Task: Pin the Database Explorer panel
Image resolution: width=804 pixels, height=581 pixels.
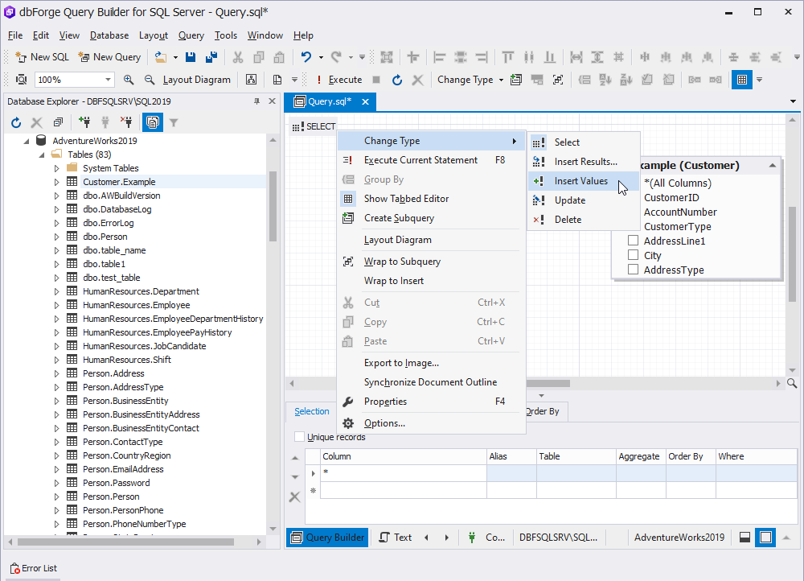Action: point(257,101)
